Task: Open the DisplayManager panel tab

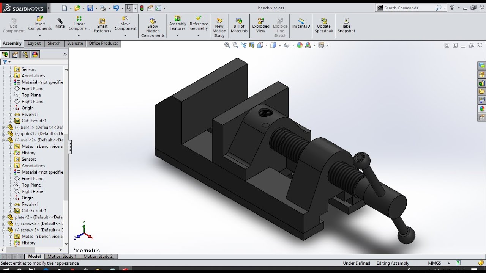Action: click(x=35, y=54)
